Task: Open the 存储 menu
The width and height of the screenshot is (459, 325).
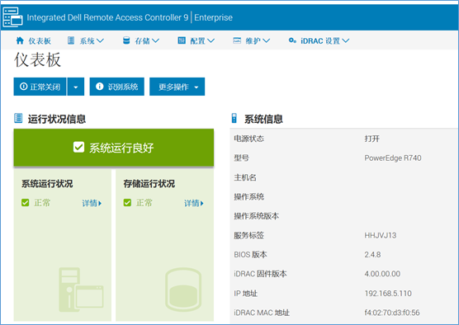Action: tap(141, 40)
